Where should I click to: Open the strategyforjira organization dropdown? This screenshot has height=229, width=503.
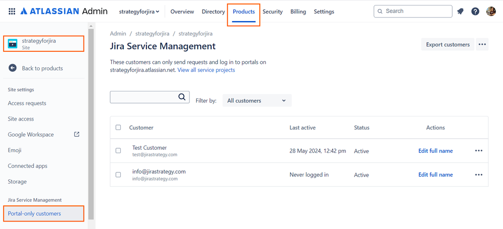tap(139, 12)
